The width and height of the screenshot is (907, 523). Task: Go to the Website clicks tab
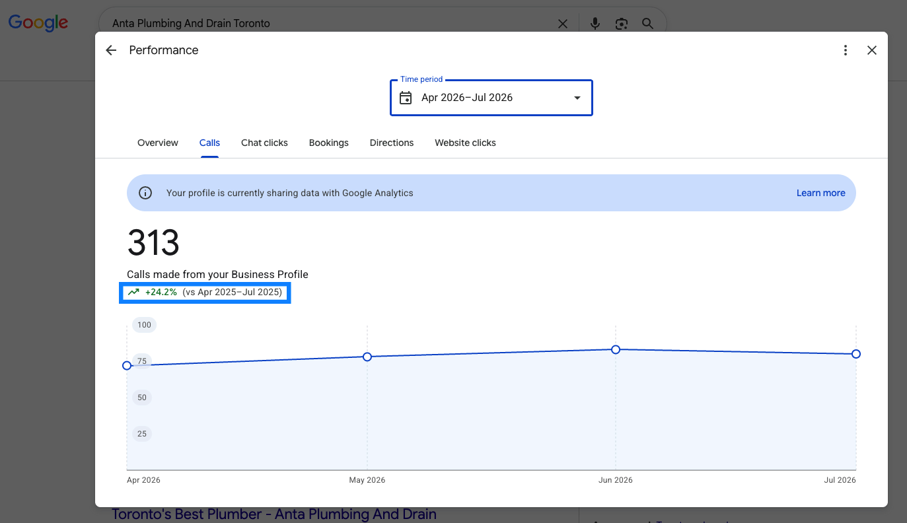(x=465, y=143)
